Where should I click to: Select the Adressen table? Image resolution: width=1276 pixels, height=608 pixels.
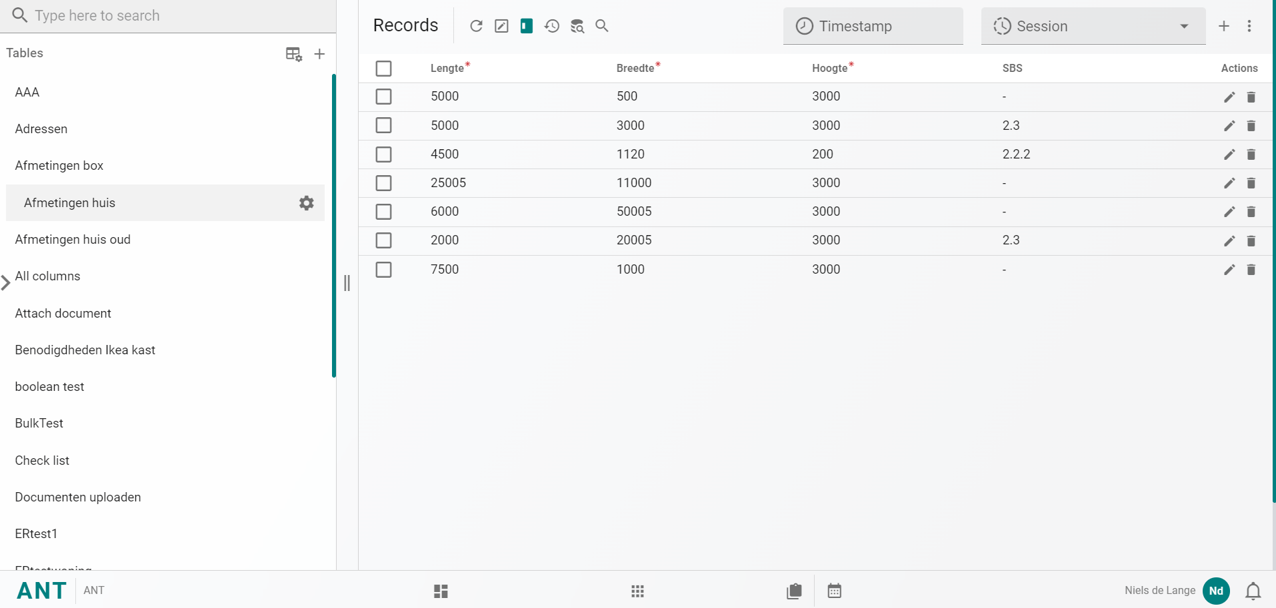(x=41, y=129)
